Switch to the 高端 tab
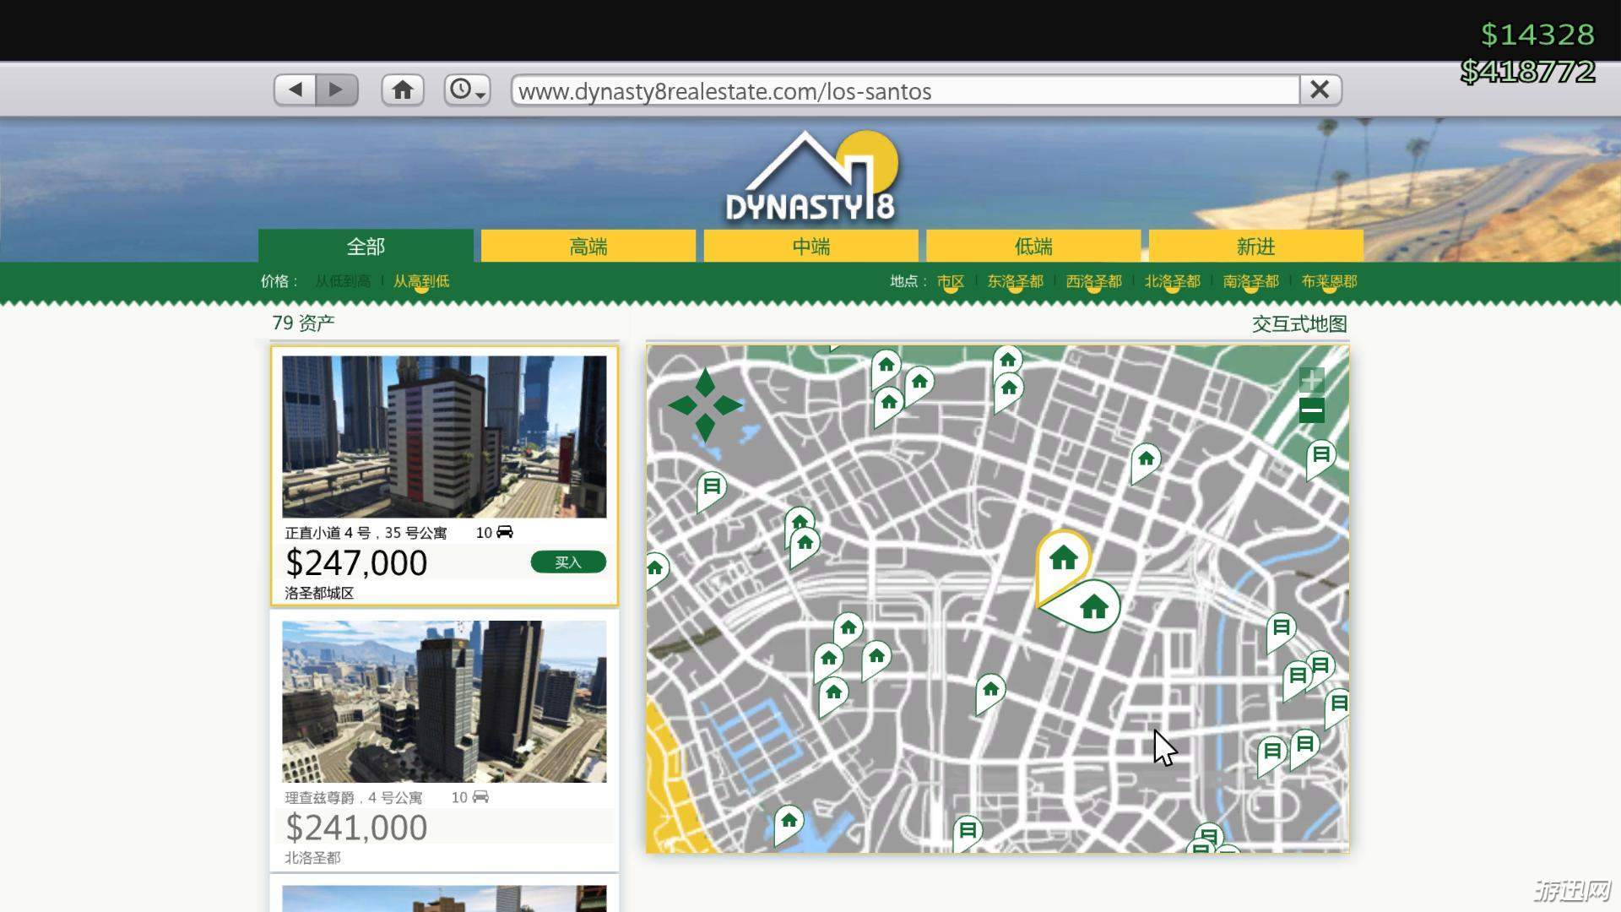 [x=588, y=246]
